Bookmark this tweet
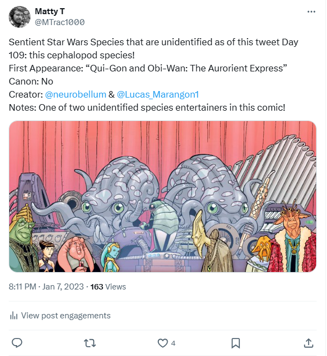 click(236, 343)
